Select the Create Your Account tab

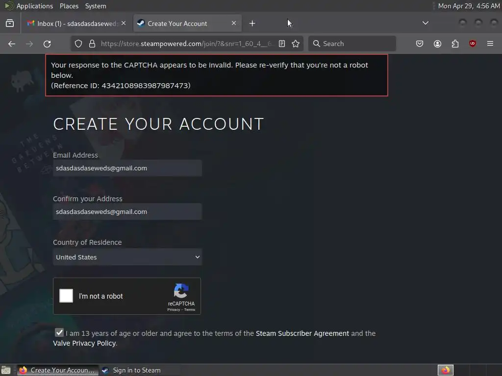(x=187, y=23)
